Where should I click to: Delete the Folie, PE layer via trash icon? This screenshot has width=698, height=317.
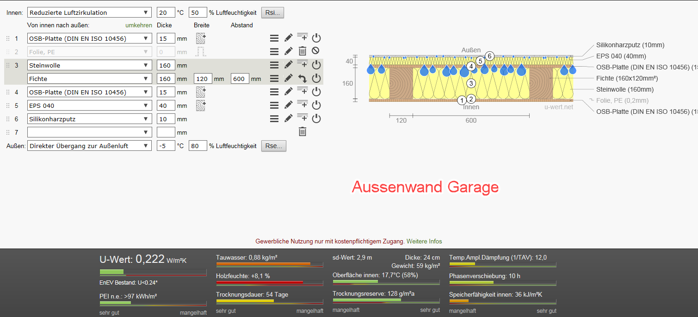coord(302,51)
